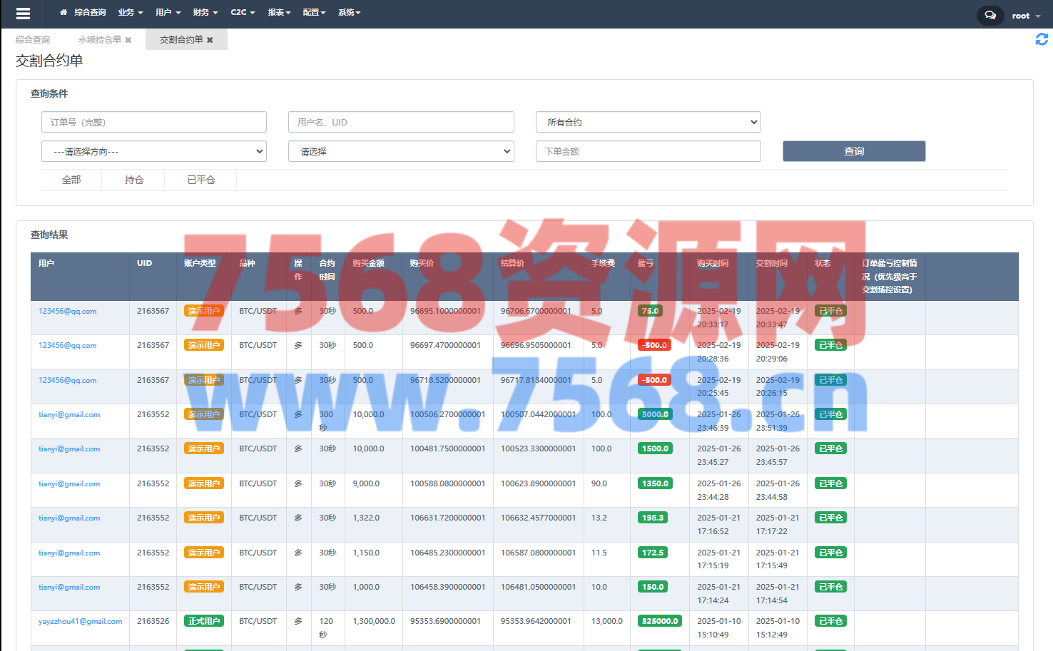This screenshot has width=1053, height=651.
Task: Click the blue refresh icon
Action: (x=1042, y=39)
